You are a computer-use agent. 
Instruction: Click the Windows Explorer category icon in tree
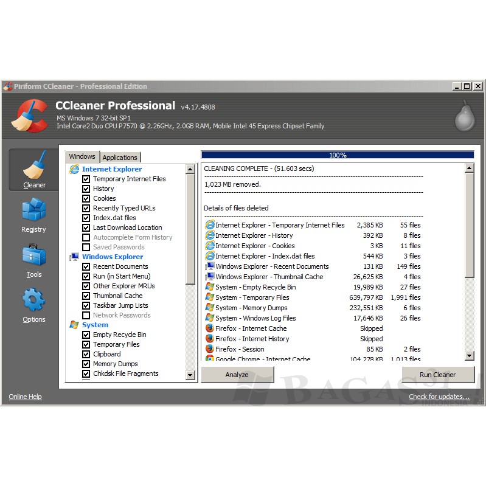(74, 257)
